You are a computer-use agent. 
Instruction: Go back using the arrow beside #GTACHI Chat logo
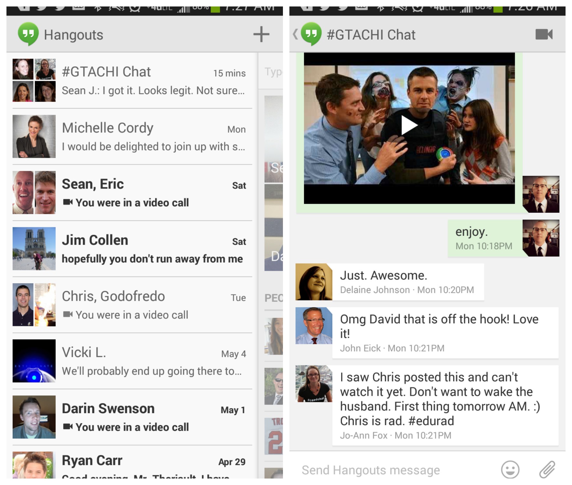[x=295, y=34]
